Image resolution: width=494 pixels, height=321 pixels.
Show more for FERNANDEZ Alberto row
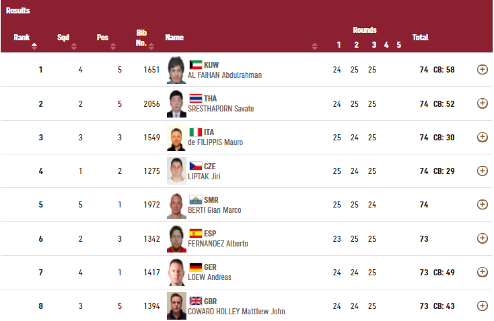[x=482, y=238]
